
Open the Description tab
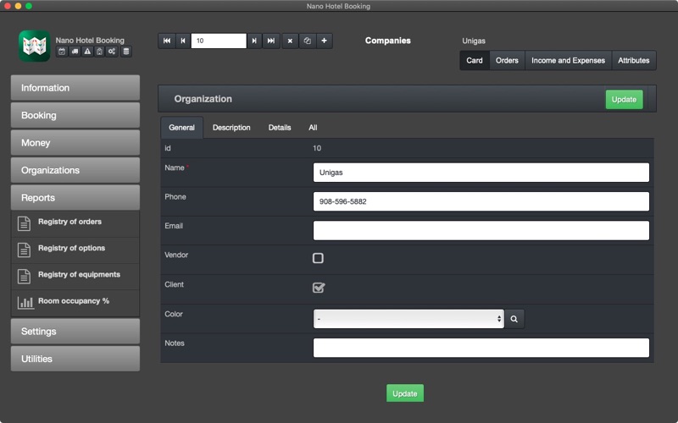click(x=231, y=128)
